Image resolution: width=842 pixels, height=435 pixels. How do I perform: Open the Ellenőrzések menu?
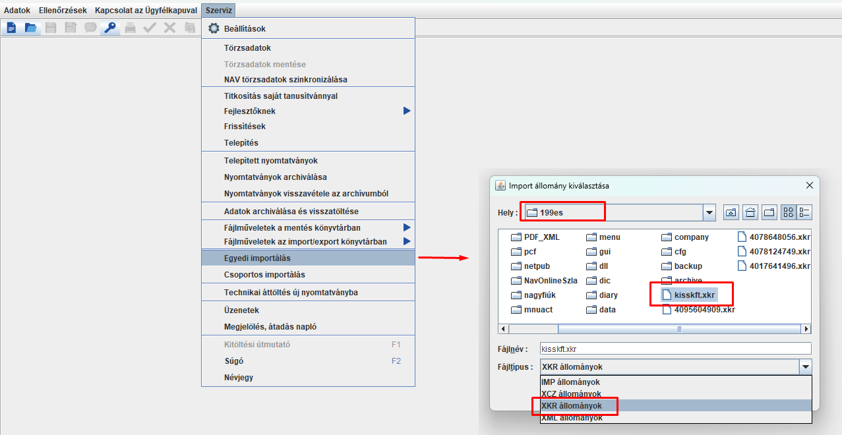point(63,11)
